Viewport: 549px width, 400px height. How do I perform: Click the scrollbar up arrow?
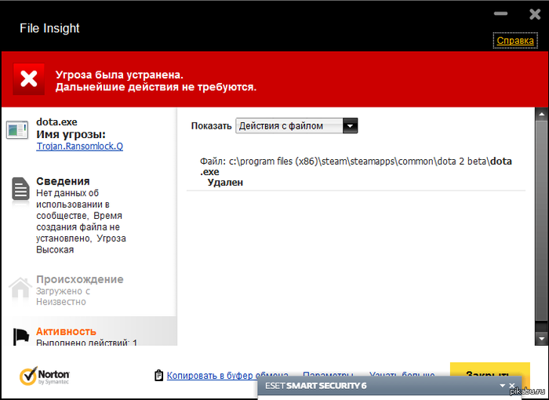(541, 115)
